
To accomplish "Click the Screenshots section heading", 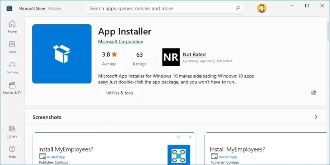I will (x=47, y=117).
